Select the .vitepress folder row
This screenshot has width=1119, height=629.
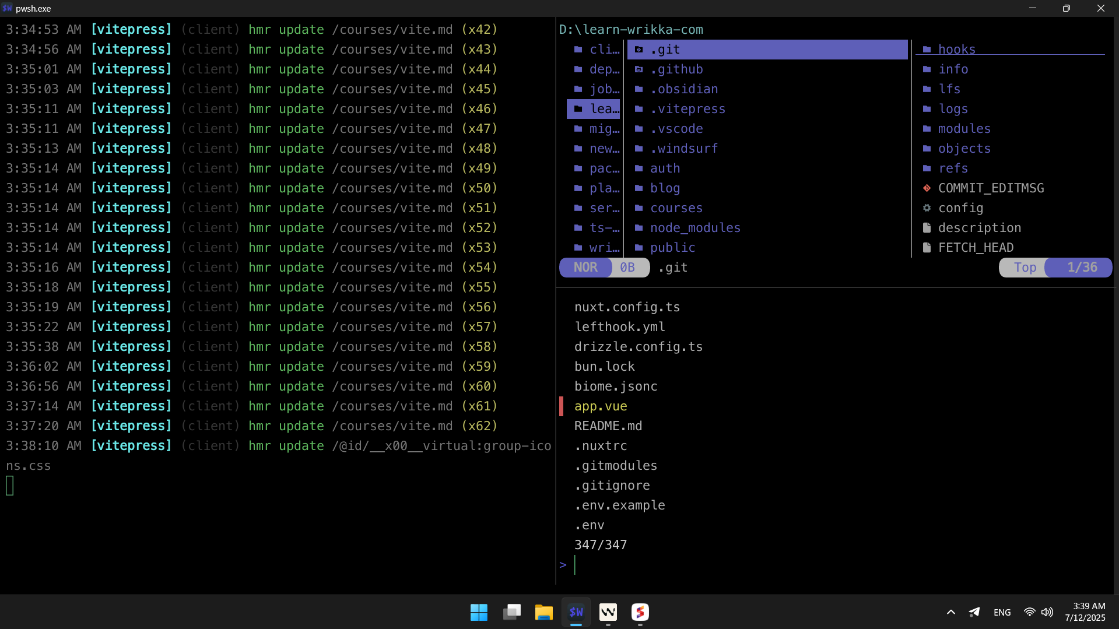[x=767, y=109]
